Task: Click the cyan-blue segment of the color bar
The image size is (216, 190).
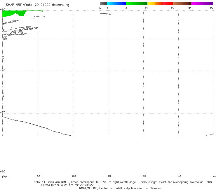Action: (x=116, y=4)
